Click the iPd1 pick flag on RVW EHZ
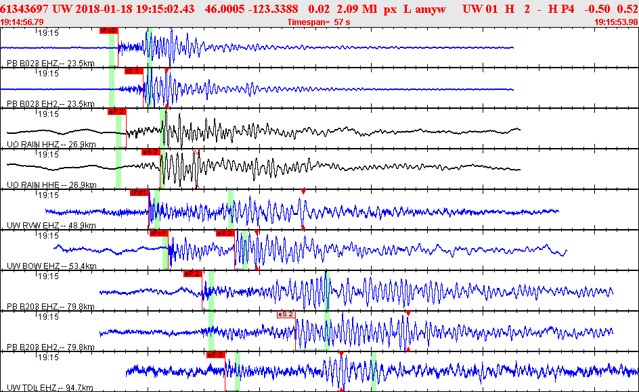The height and width of the screenshot is (392, 639). (x=139, y=193)
